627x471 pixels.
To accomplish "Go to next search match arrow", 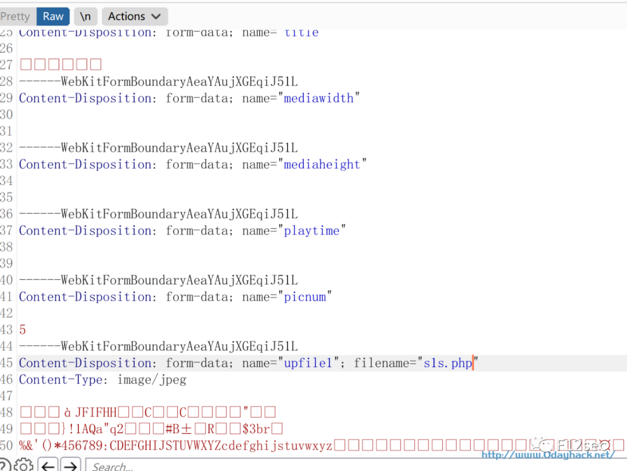I will click(70, 465).
